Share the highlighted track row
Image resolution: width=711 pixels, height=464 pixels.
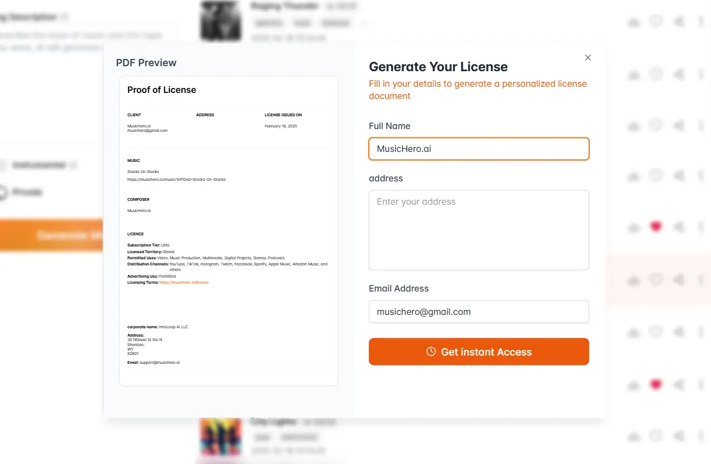pyautogui.click(x=678, y=280)
